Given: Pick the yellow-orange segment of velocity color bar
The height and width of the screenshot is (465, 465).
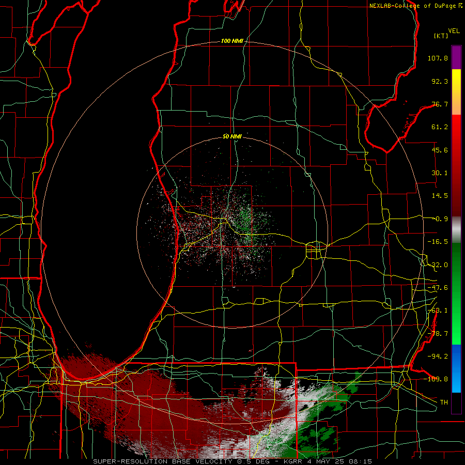Looking at the screenshot, I should tap(456, 92).
